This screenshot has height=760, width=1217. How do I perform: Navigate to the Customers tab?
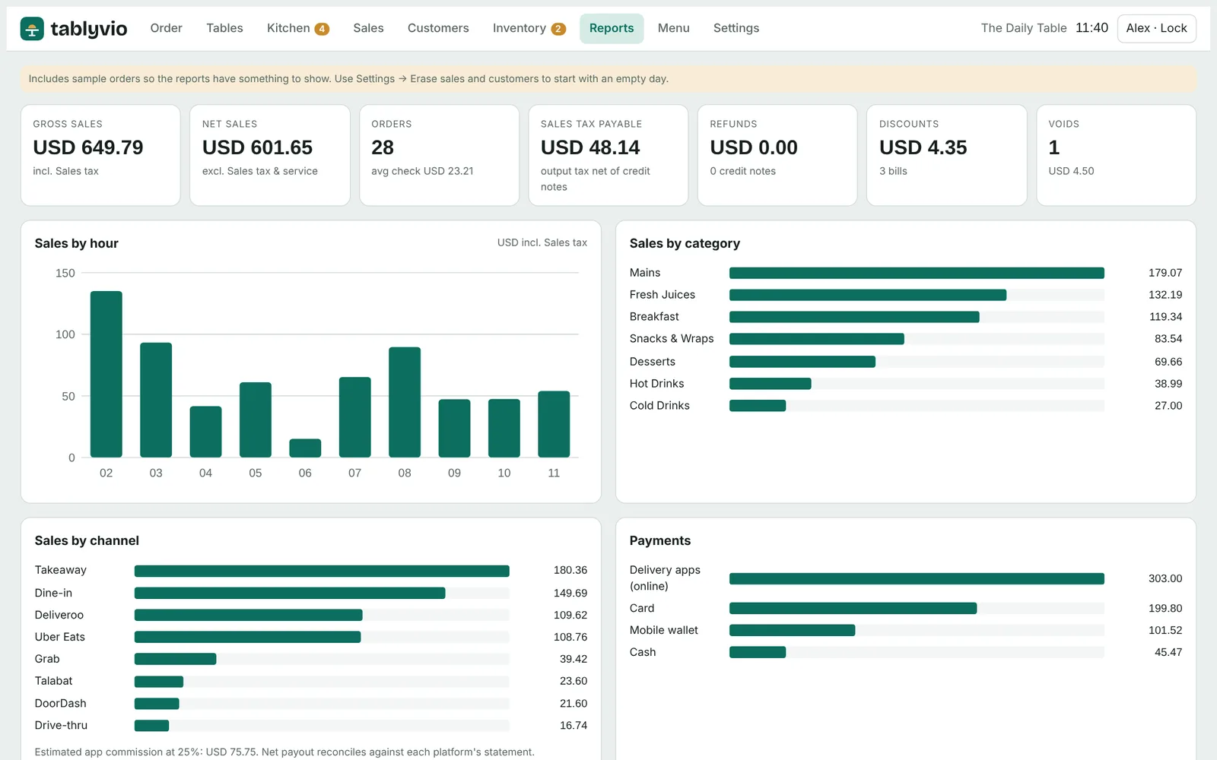tap(438, 28)
